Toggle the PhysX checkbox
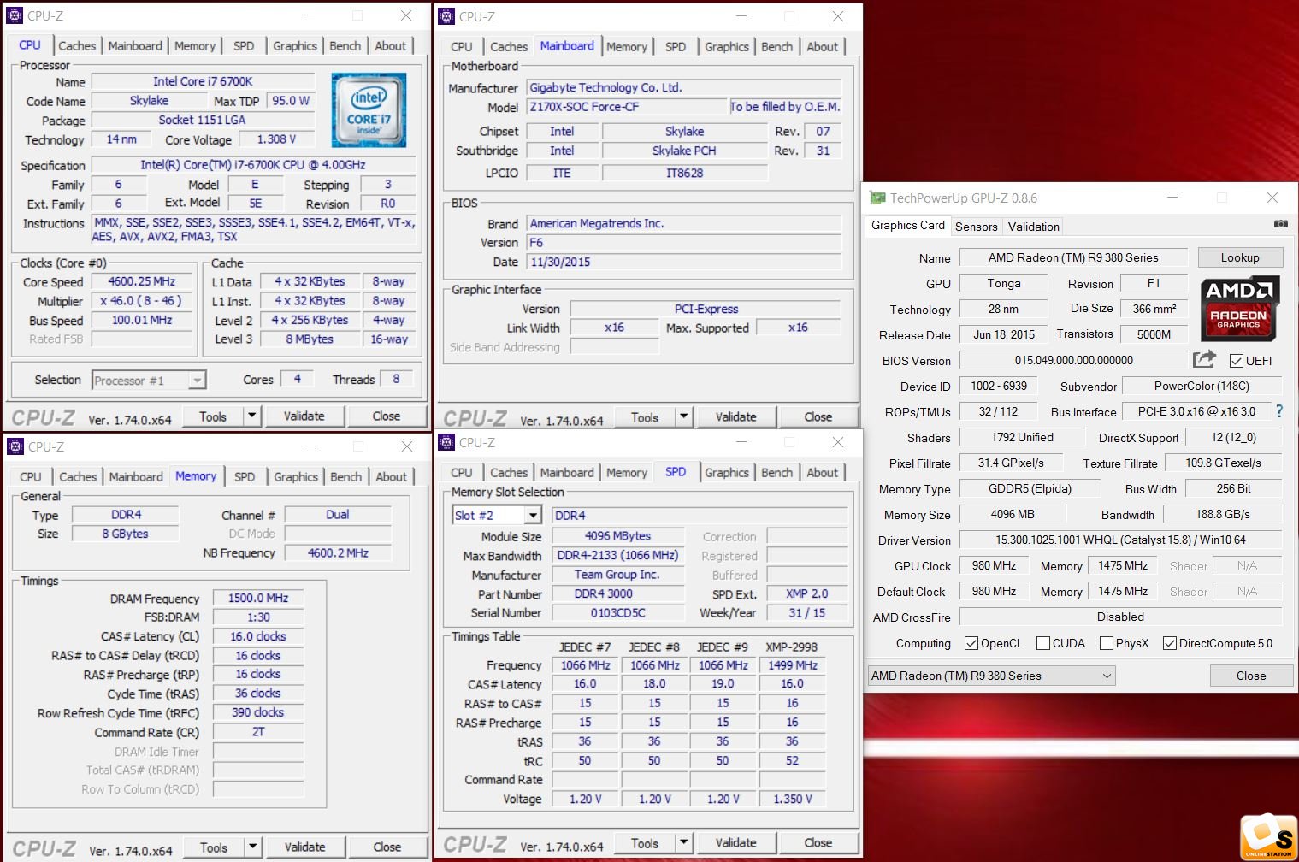 pyautogui.click(x=1107, y=643)
